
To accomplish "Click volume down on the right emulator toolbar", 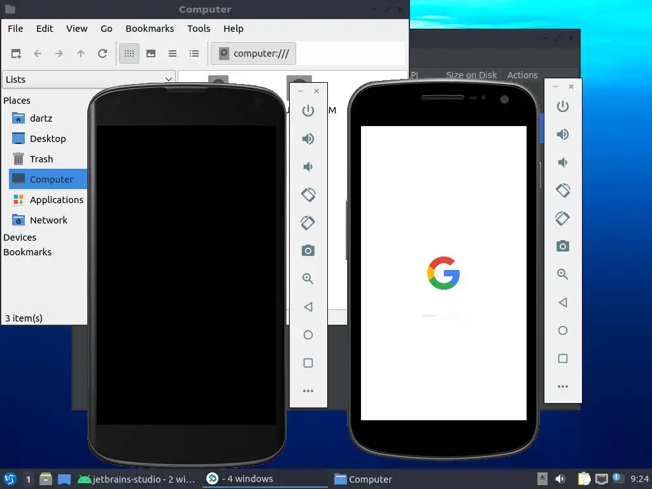I will pyautogui.click(x=563, y=162).
